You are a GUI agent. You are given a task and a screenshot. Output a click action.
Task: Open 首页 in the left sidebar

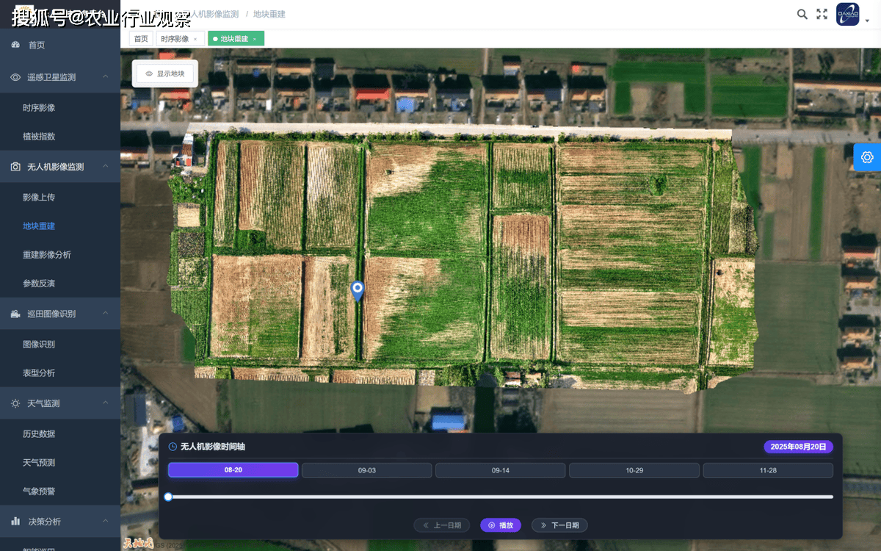[37, 45]
